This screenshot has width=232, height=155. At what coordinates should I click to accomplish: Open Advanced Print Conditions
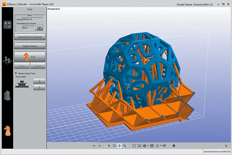(x=30, y=37)
